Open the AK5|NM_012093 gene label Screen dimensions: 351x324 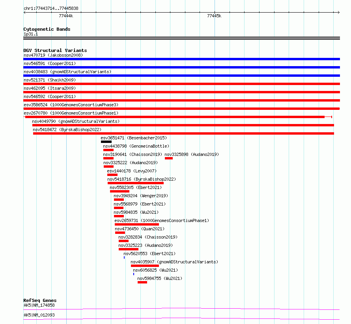(39, 315)
